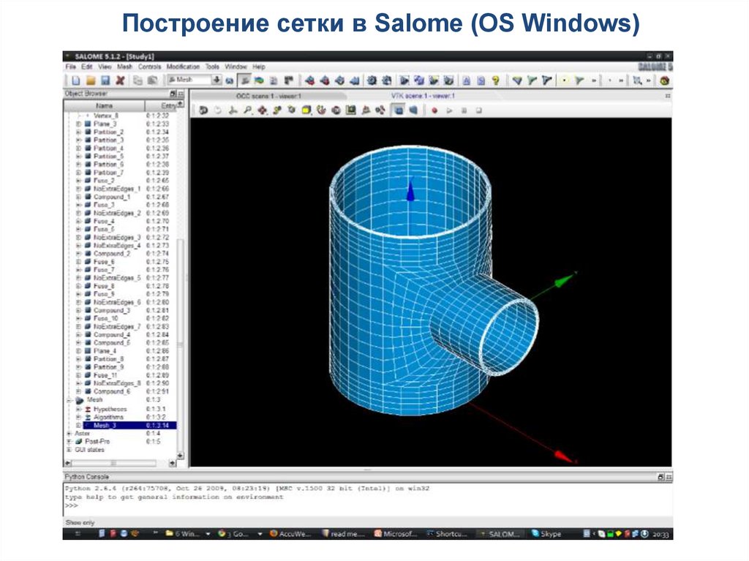This screenshot has width=749, height=561.
Task: Click the New document icon
Action: point(75,80)
